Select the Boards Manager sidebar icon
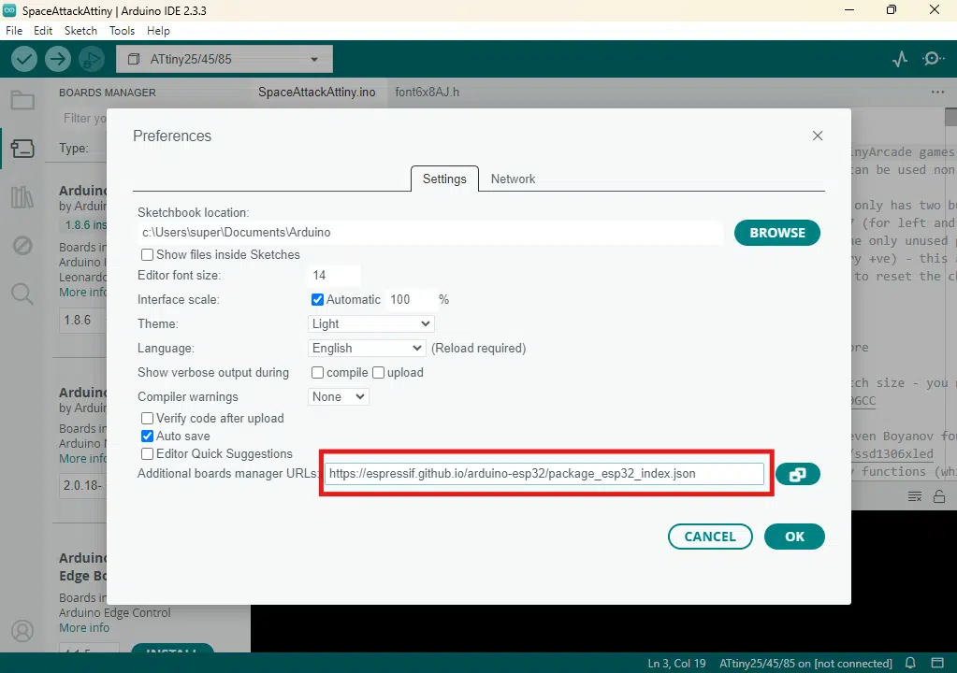This screenshot has width=957, height=673. point(22,148)
